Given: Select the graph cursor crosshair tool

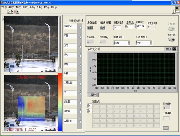Looking at the screenshot, I should [89, 95].
